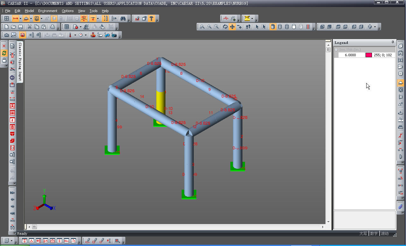Click the horizontal scrollbar left arrow
Viewport: 406px width, 246px height.
tap(30, 227)
